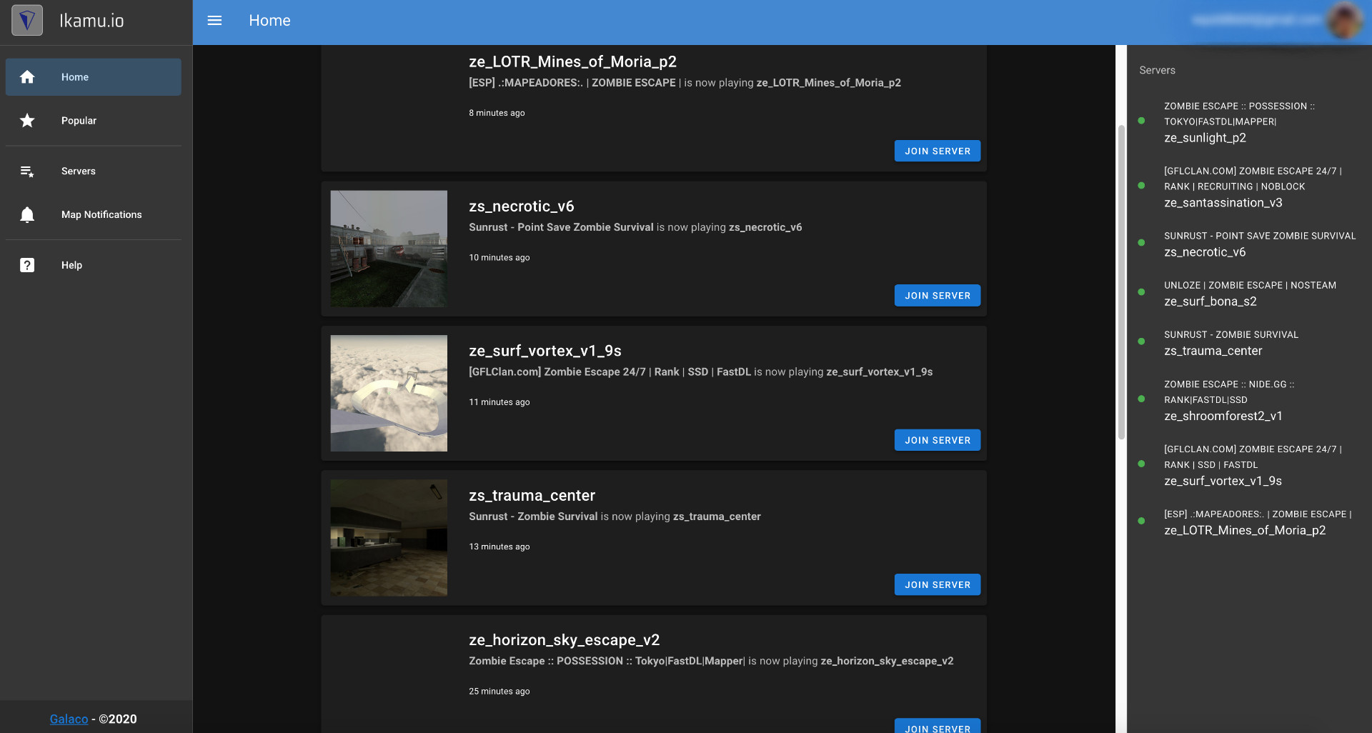Viewport: 1372px width, 733px height.
Task: Join the zs_trauma_center server
Action: pyautogui.click(x=937, y=584)
